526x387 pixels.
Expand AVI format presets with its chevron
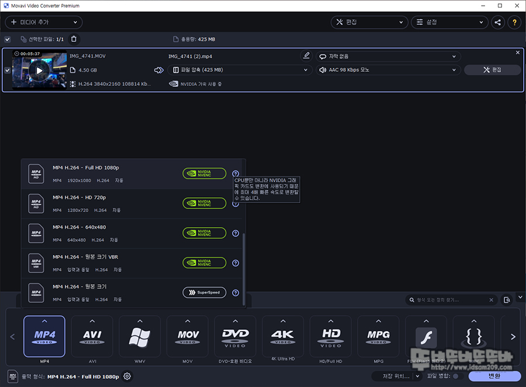pyautogui.click(x=92, y=321)
